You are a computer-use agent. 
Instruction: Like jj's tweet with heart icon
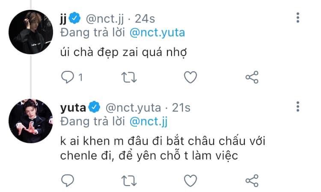pyautogui.click(x=190, y=77)
